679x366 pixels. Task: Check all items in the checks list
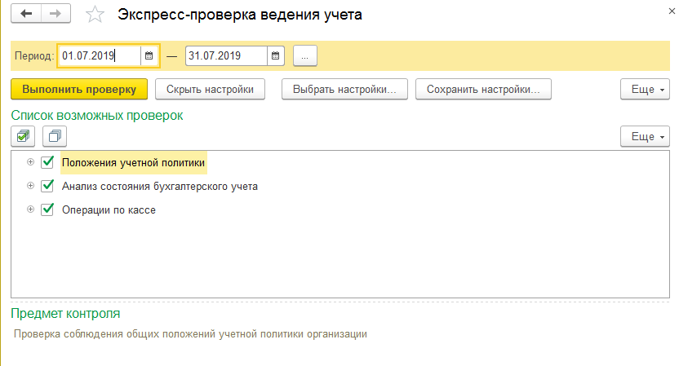24,135
